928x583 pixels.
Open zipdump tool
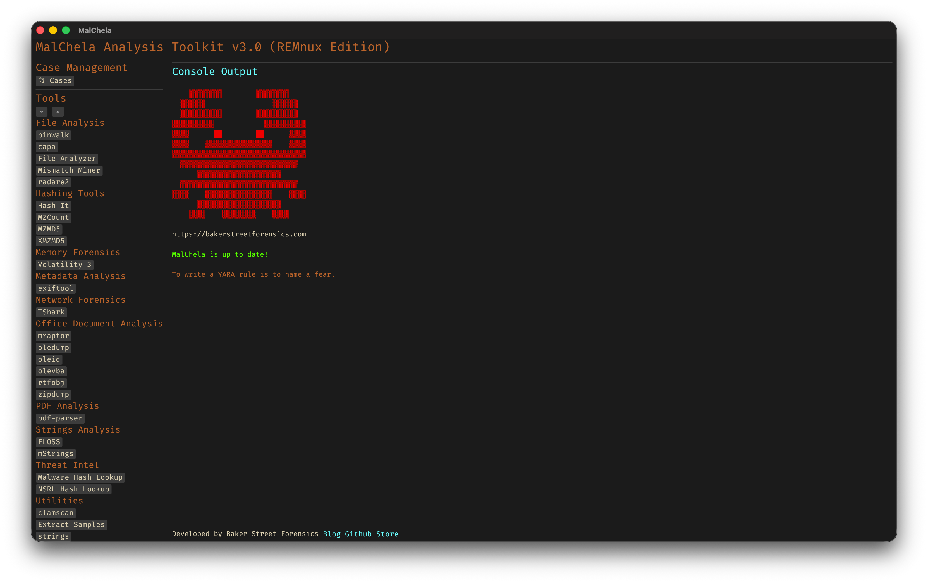point(54,395)
